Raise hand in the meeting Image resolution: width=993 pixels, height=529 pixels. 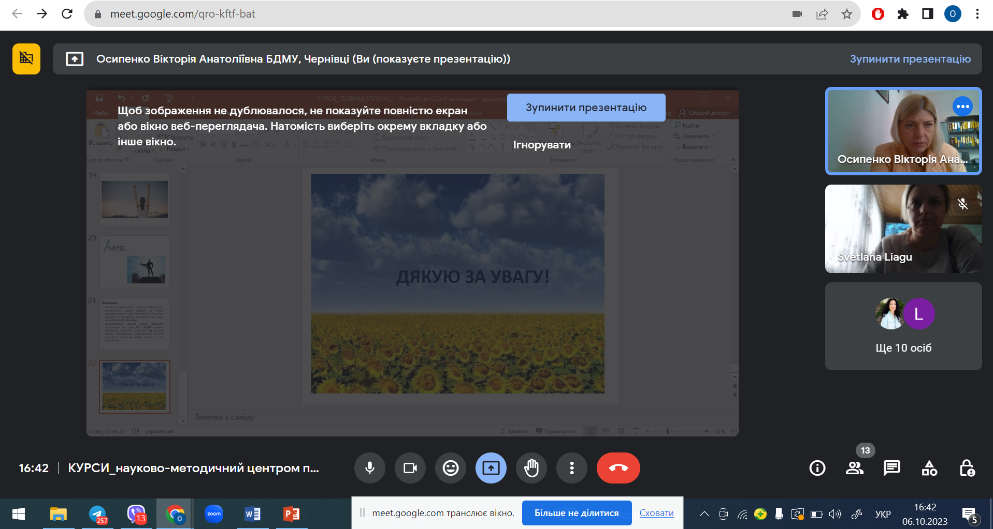[x=531, y=468]
